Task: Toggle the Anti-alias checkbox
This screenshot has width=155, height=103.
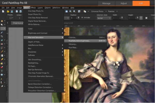Action: pos(82,18)
